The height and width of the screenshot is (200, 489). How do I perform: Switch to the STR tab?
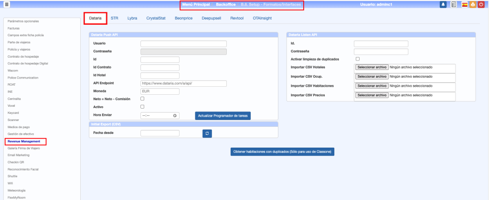115,18
